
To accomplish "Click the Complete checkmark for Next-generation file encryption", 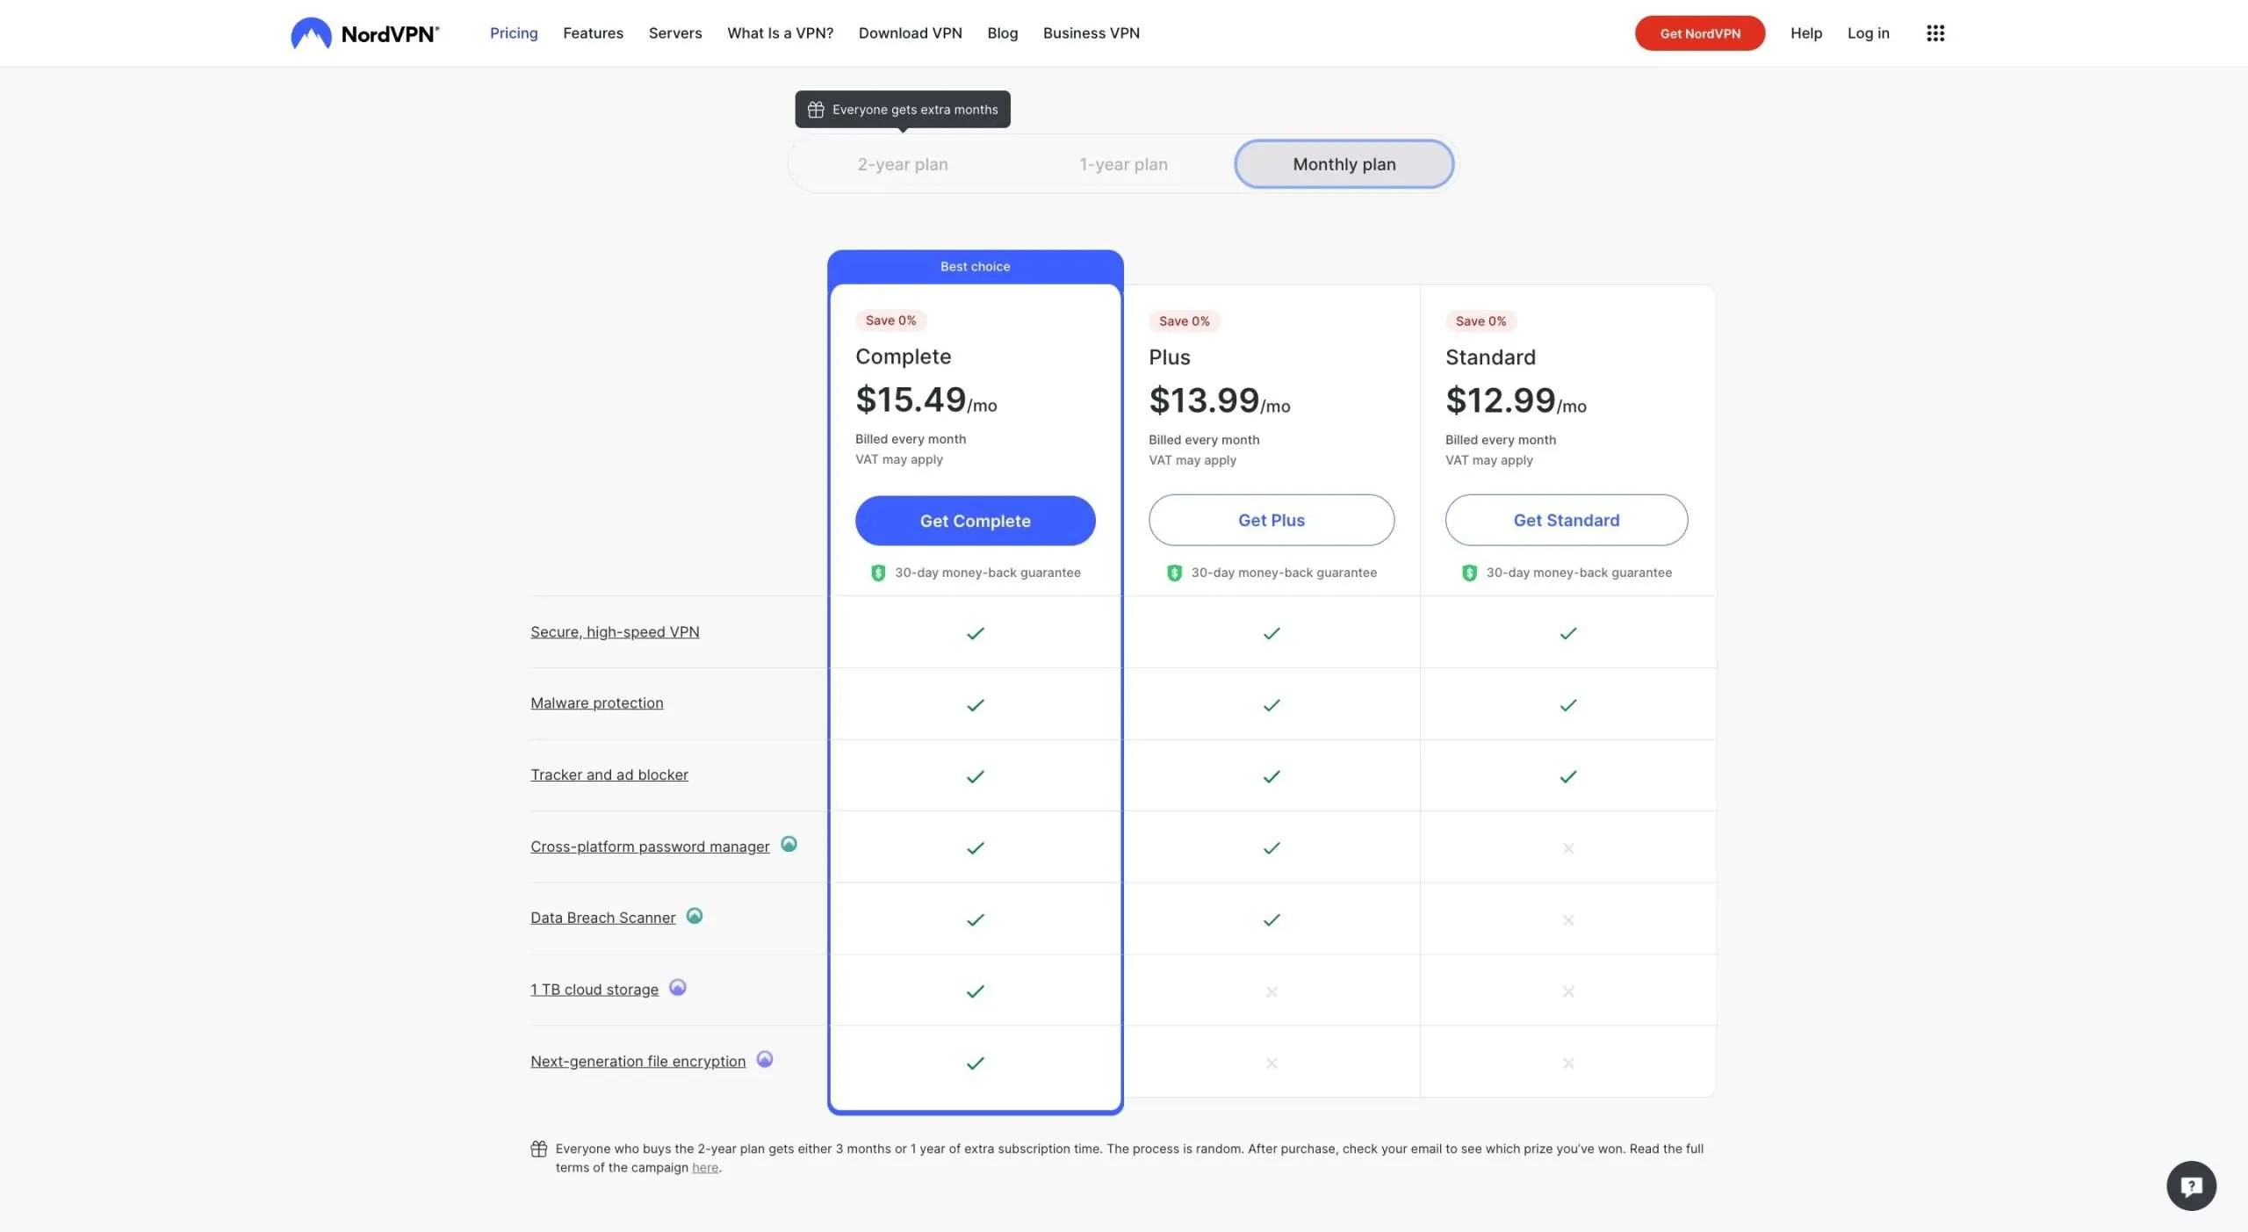I will [976, 1063].
